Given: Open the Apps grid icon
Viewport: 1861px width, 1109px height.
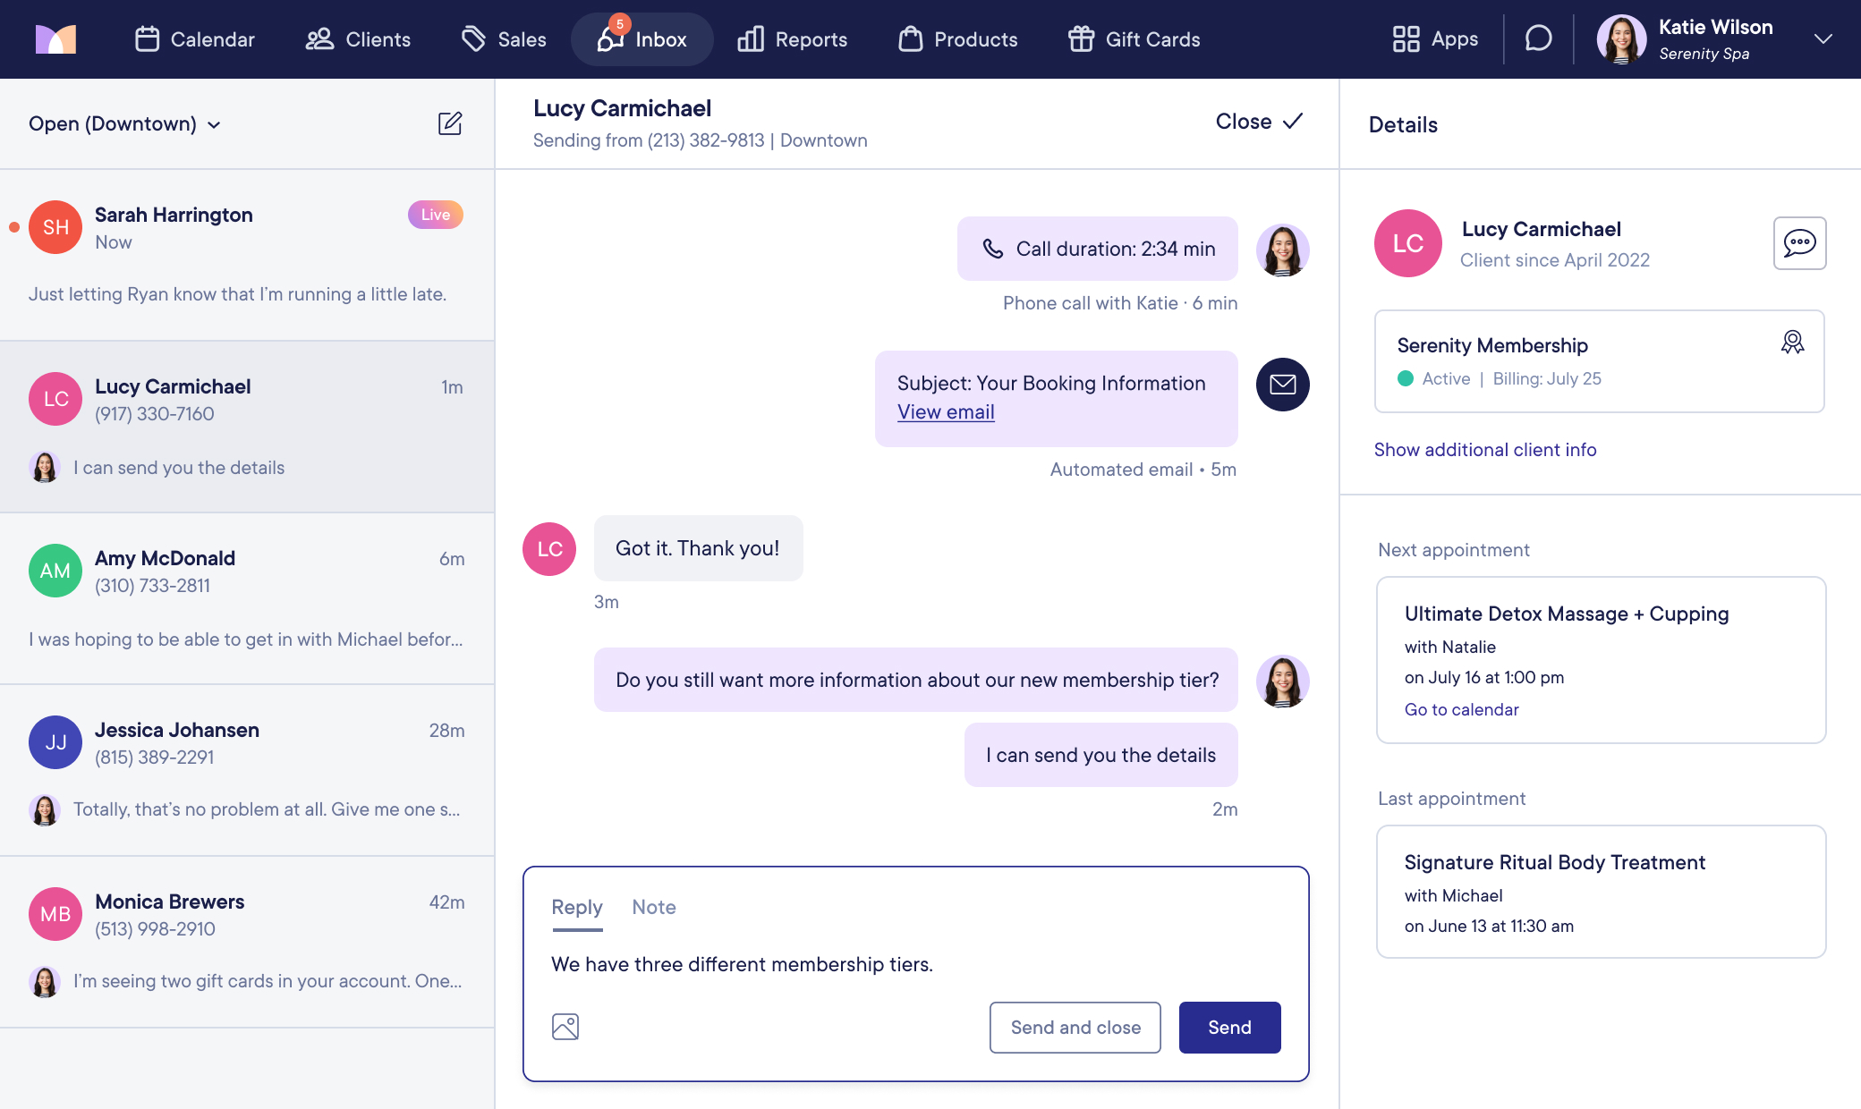Looking at the screenshot, I should pos(1406,39).
